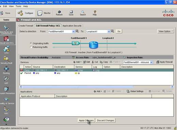
Task: Click the Save toolbar icon
Action: click(x=71, y=13)
